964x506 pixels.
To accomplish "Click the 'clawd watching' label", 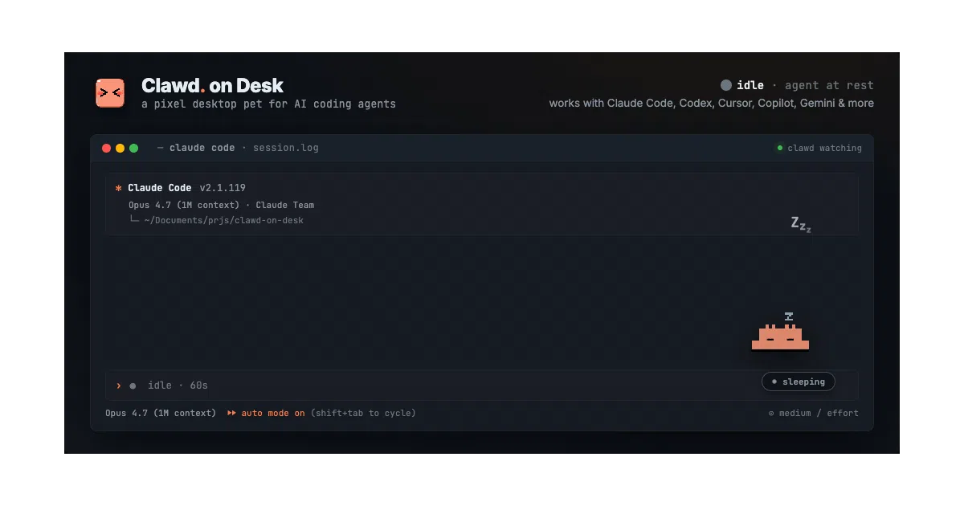I will pyautogui.click(x=824, y=148).
